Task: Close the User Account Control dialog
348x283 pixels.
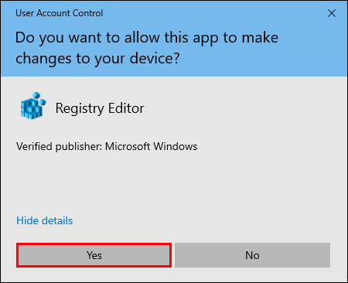Action: tap(332, 13)
